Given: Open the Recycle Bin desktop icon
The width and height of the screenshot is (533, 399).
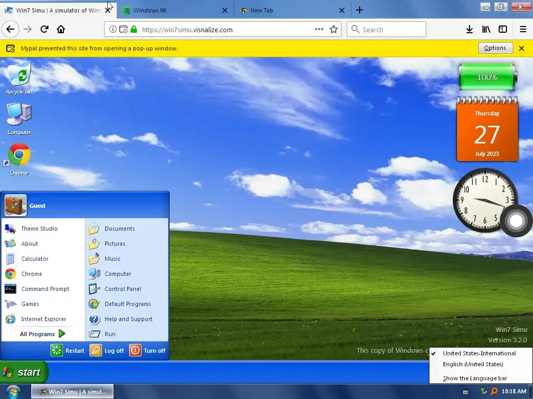Looking at the screenshot, I should click(x=19, y=77).
